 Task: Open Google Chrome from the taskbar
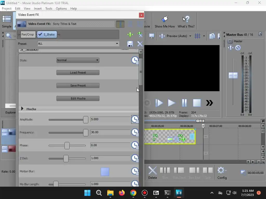(133, 193)
